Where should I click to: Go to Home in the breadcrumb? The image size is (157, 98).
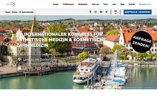[8, 12]
